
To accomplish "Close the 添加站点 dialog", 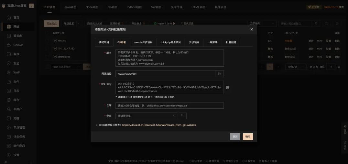I will point(252,29).
